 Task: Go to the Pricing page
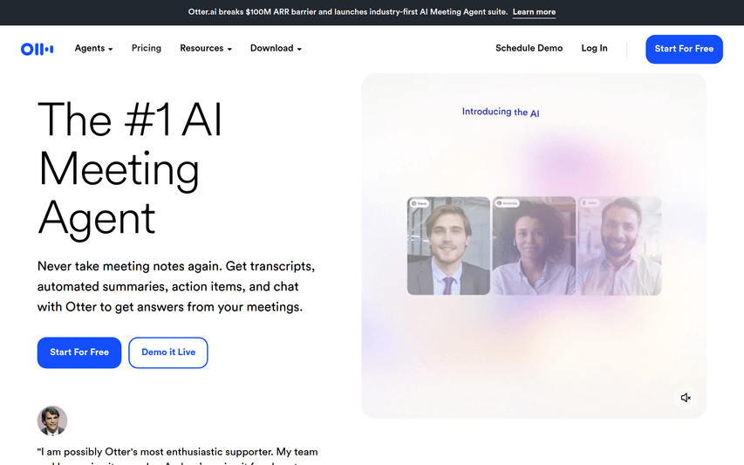(147, 49)
